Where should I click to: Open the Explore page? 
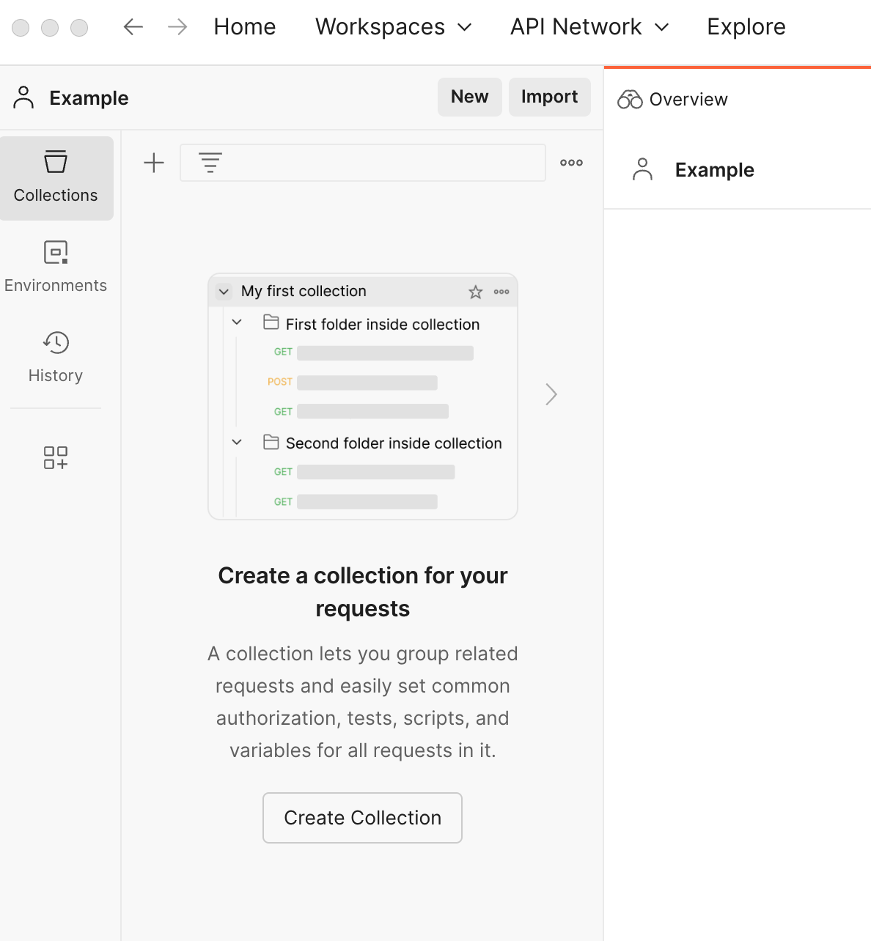746,27
